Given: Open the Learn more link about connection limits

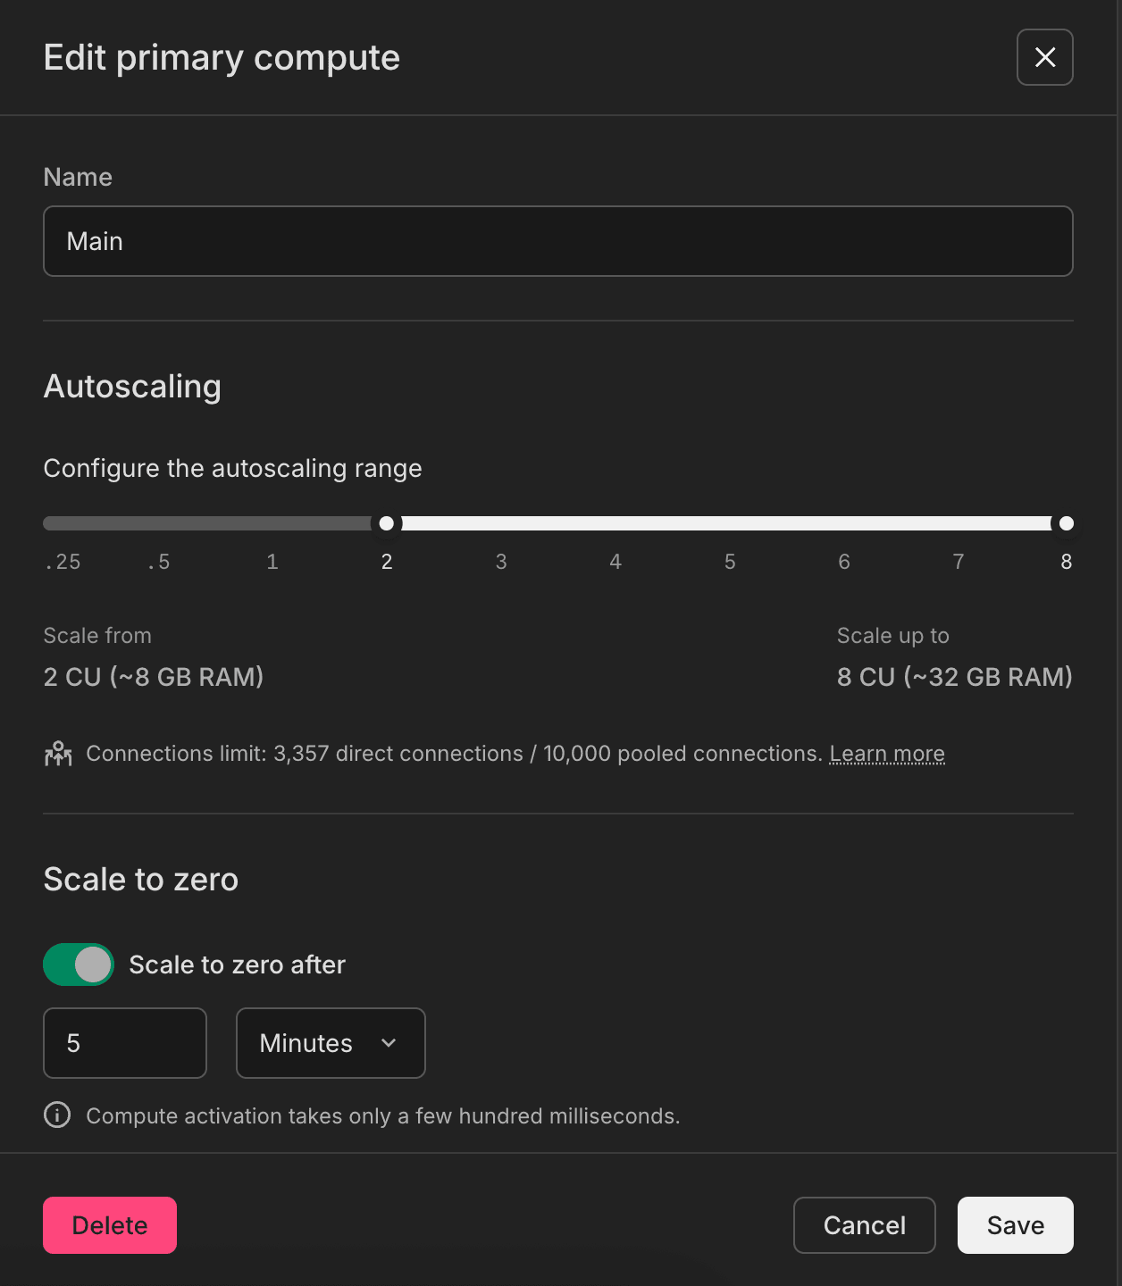Looking at the screenshot, I should (886, 754).
